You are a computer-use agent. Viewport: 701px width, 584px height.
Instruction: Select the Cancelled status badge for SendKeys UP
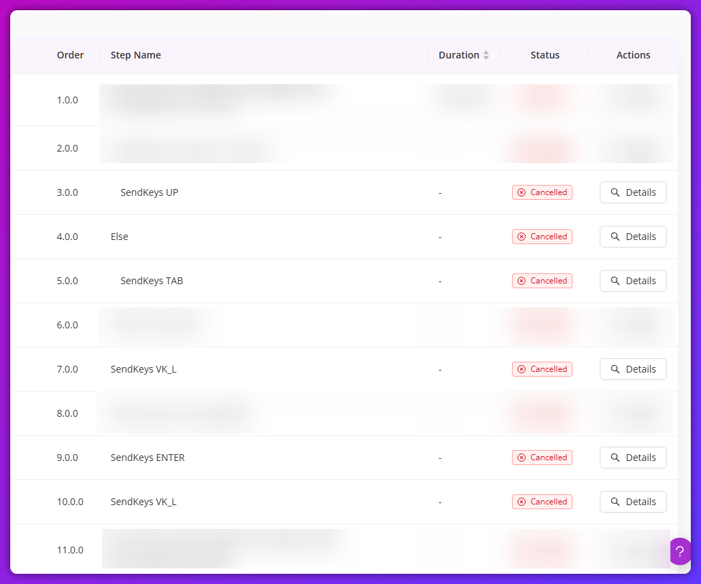(542, 192)
